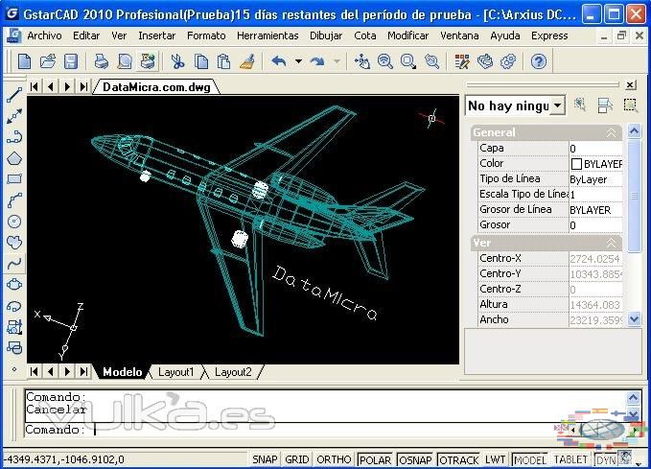Collapse the Ver properties section
651x469 pixels.
tap(611, 244)
